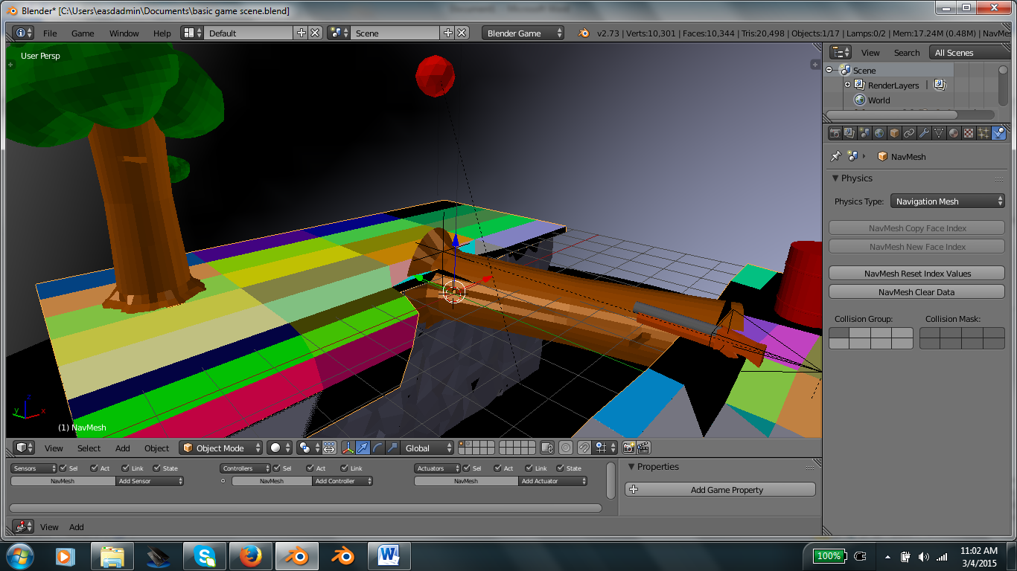Open the Add Actuator dropdown
This screenshot has height=571, width=1017.
pyautogui.click(x=553, y=481)
